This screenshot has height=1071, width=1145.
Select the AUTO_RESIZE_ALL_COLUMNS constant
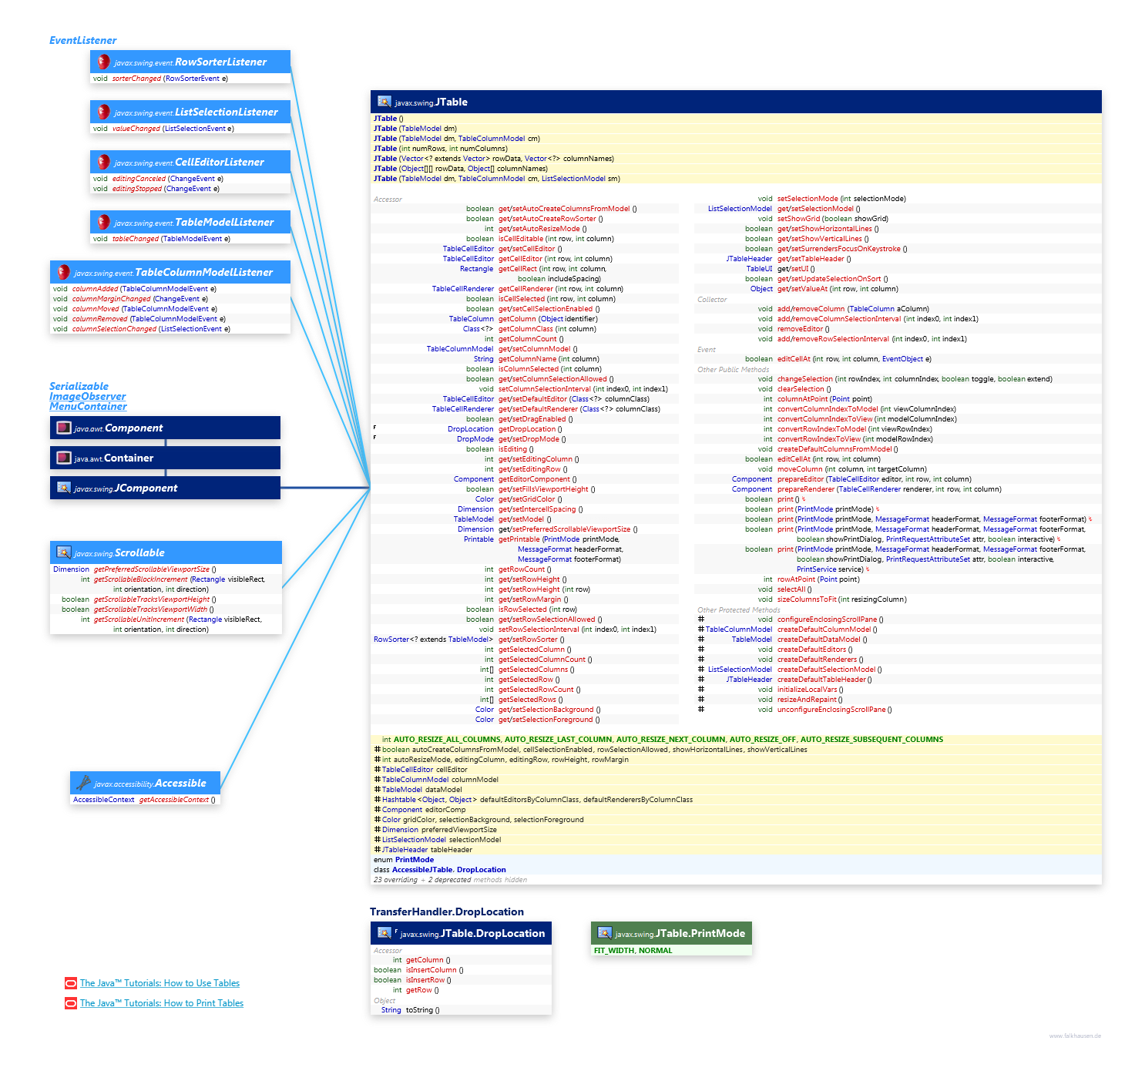(447, 740)
